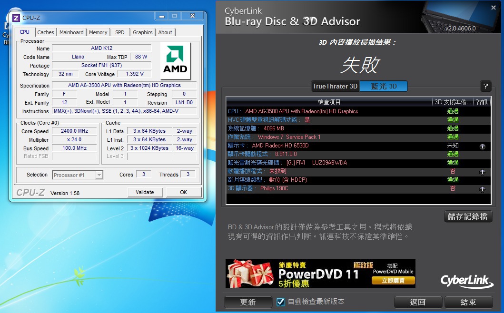Click the Level 2 cache value 3 x 1024 KBytes

click(149, 148)
